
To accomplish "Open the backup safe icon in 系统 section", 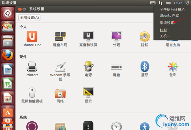I will tap(88, 126).
